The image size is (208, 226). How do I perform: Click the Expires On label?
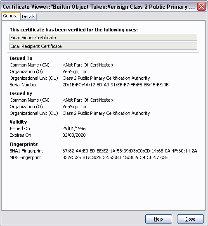coord(20,135)
